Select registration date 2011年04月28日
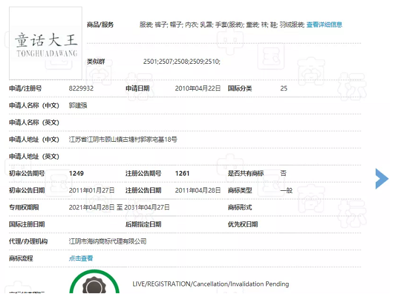Viewport: 395px width, 297px height. 197,190
